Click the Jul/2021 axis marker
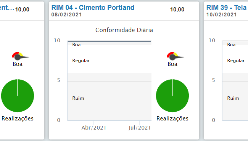 [x=140, y=128]
